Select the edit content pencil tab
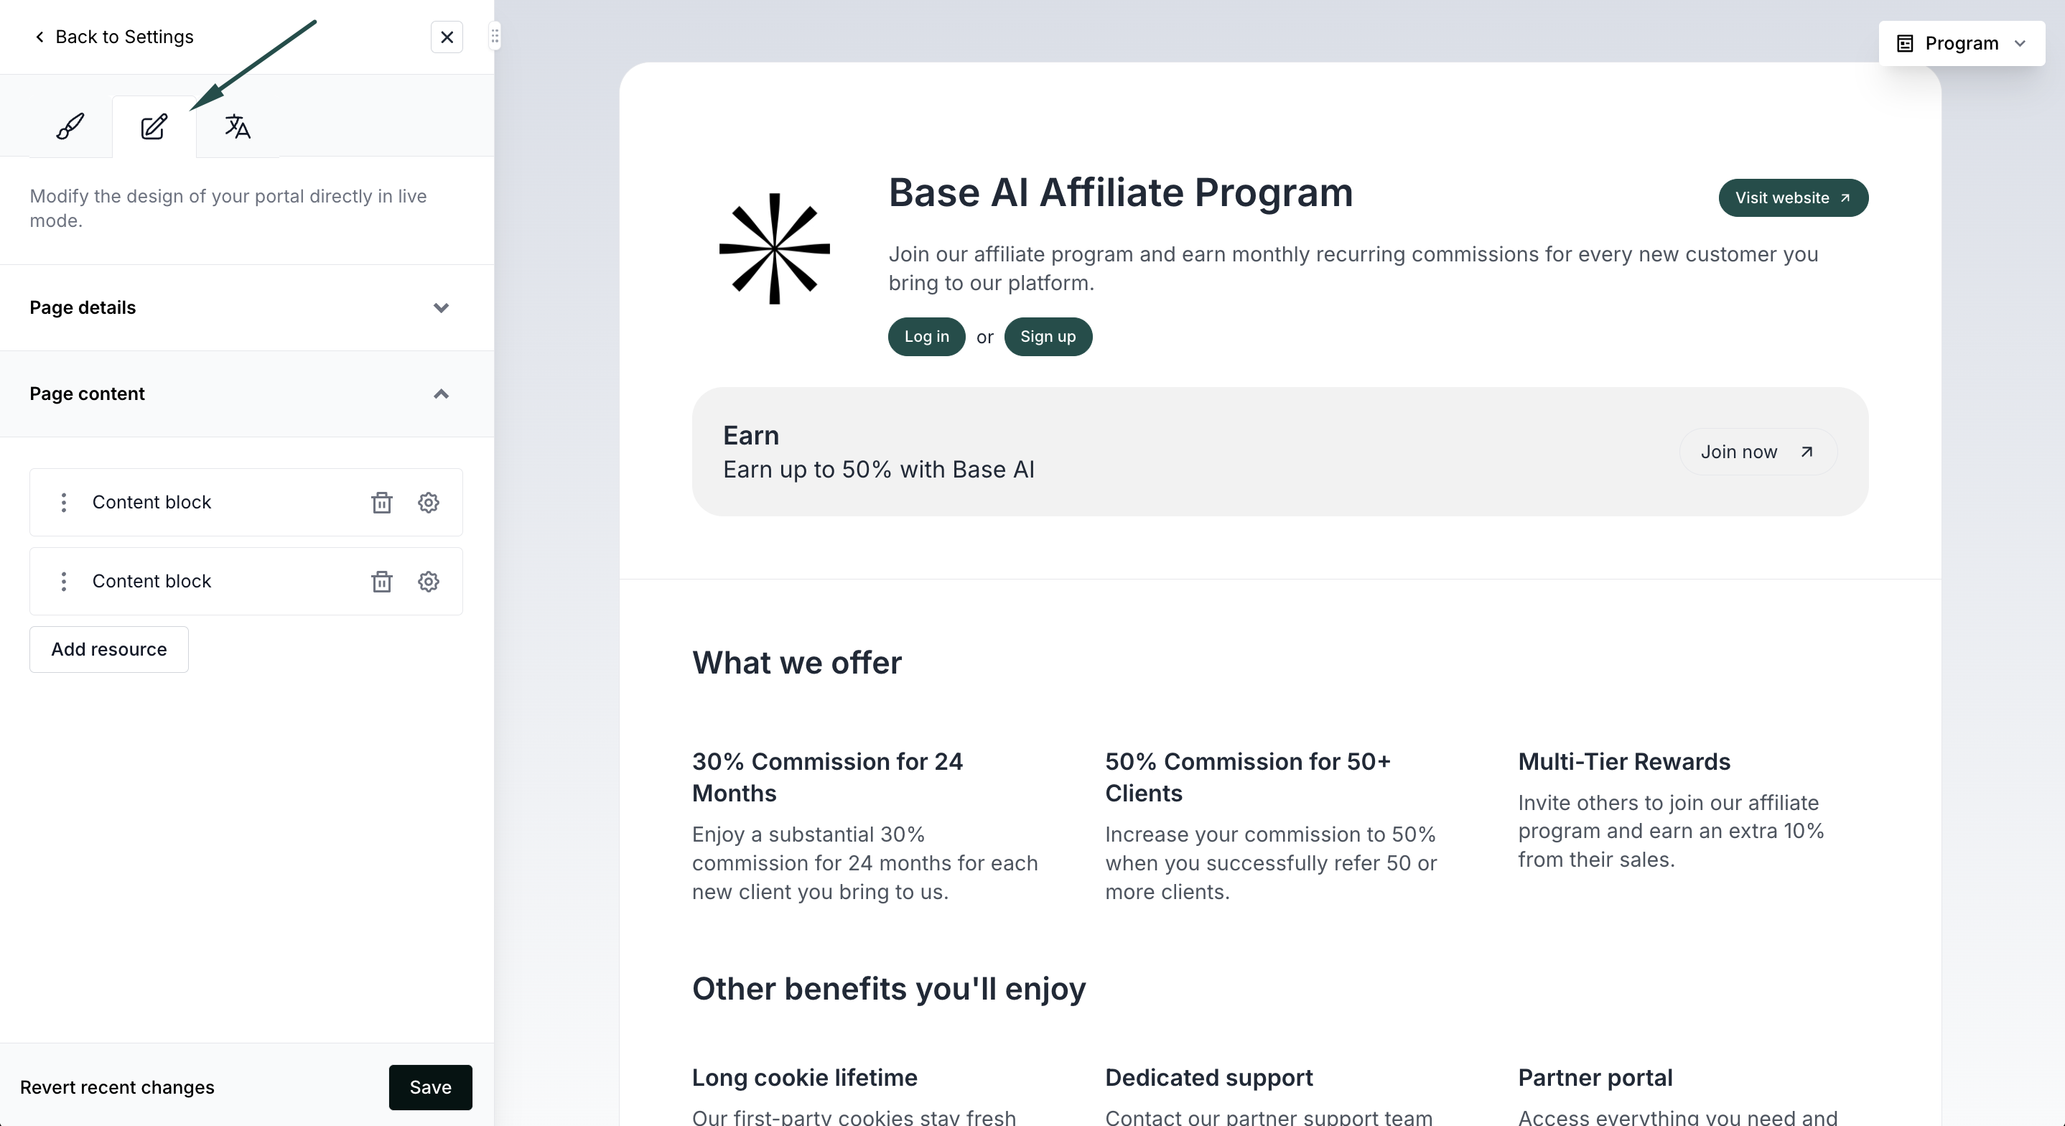The height and width of the screenshot is (1126, 2065). coord(154,126)
